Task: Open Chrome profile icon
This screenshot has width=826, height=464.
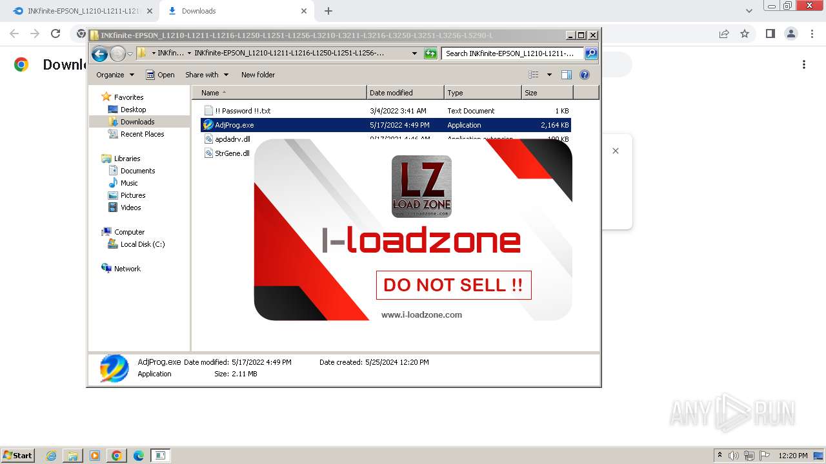Action: [x=791, y=34]
